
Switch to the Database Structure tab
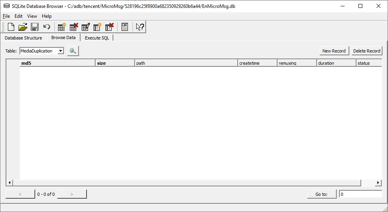click(x=23, y=38)
